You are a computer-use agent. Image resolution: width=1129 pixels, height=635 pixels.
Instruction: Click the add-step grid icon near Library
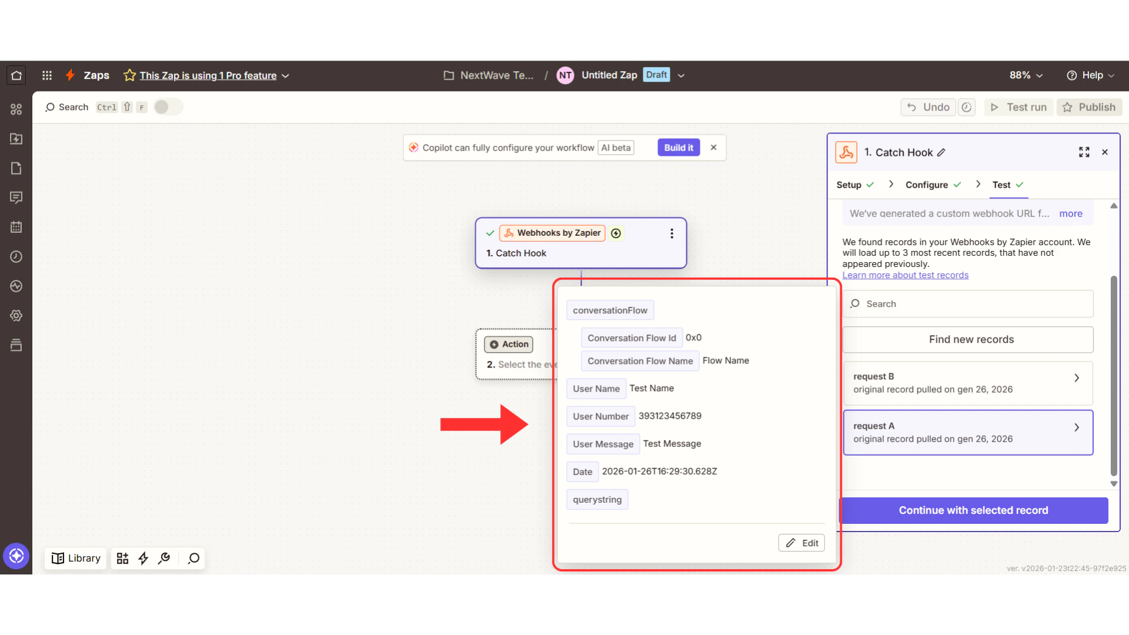(122, 558)
